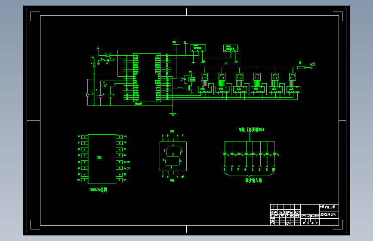Image resolution: width=373 pixels, height=241 pixels.
Task: Select the seven-segment pin diagram square
Action: 173,157
